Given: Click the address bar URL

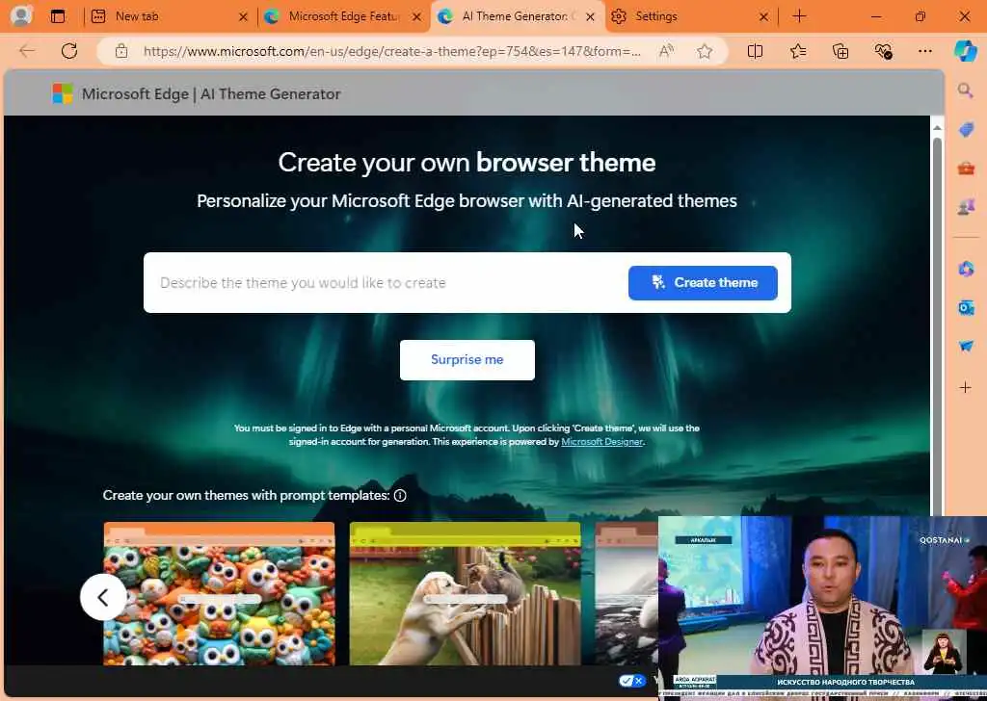Looking at the screenshot, I should pos(392,52).
